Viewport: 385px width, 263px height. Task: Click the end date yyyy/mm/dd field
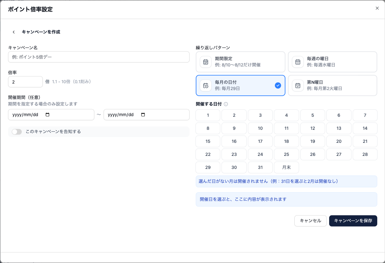pyautogui.click(x=146, y=115)
